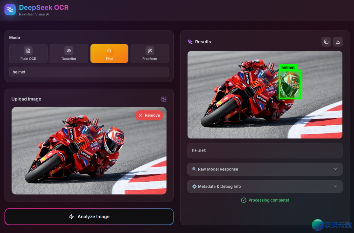The image size is (354, 233).
Task: Select the Freeform mode
Action: [x=150, y=53]
